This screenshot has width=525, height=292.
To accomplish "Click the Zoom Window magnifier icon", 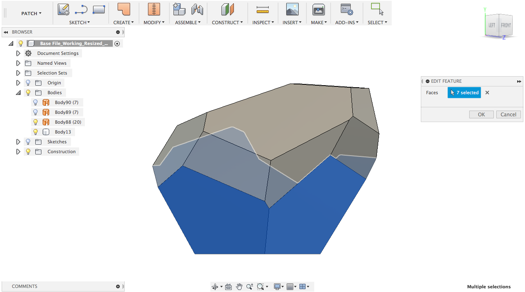I will (260, 287).
